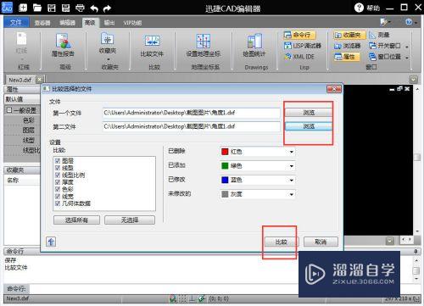Uncheck the 图层 compare checkbox
This screenshot has height=306, width=424.
click(x=58, y=160)
